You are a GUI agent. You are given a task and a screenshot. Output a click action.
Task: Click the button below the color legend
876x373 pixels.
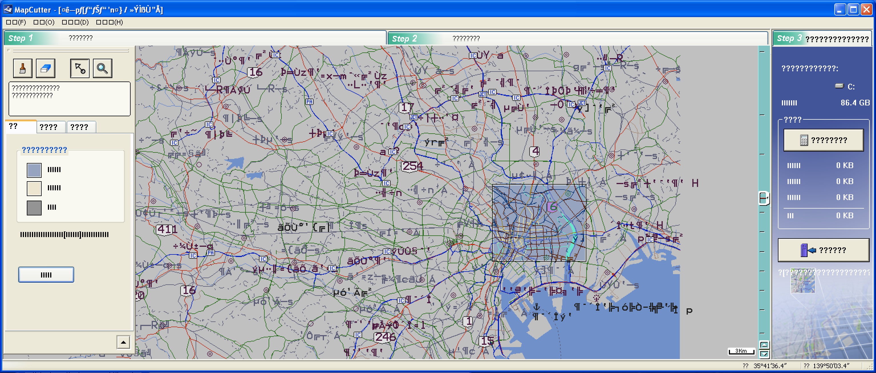click(x=46, y=274)
